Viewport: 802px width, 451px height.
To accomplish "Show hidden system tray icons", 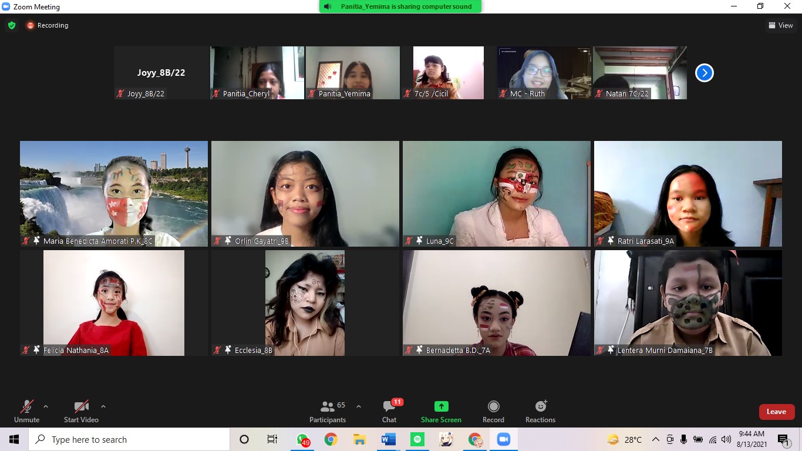I will 656,439.
